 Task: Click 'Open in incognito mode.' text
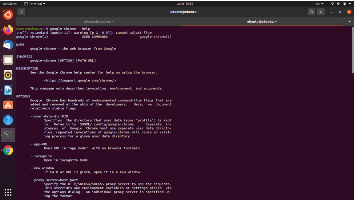pyautogui.click(x=67, y=160)
